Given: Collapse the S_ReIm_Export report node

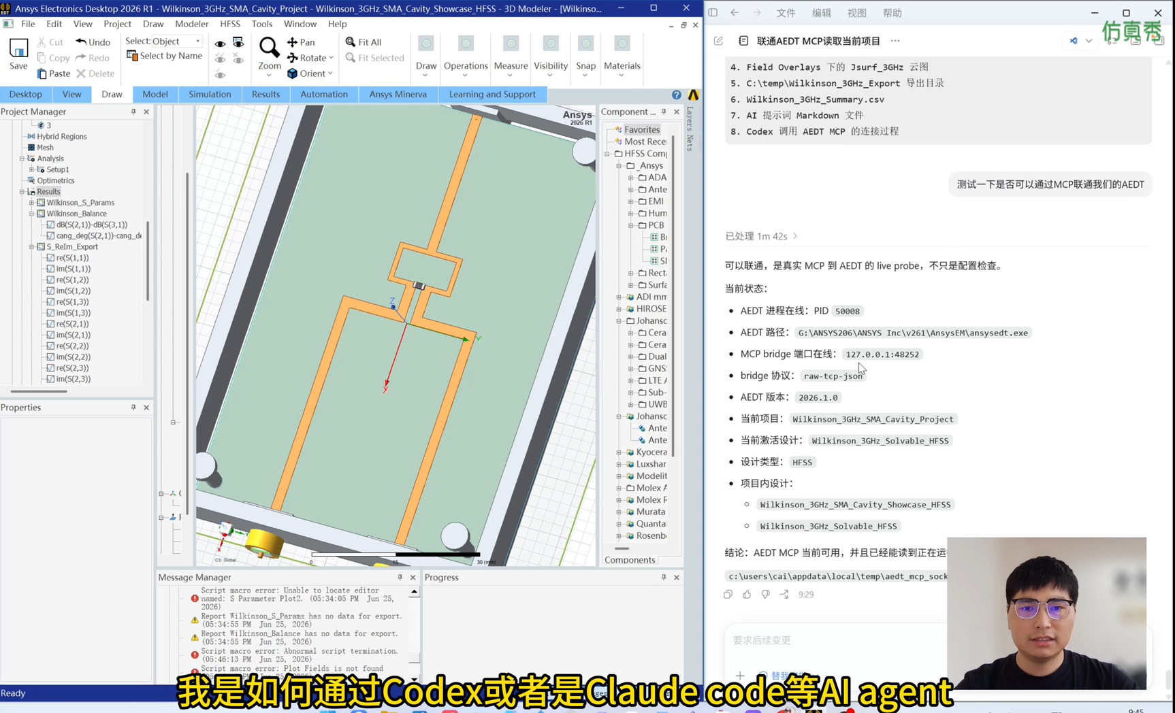Looking at the screenshot, I should point(31,247).
